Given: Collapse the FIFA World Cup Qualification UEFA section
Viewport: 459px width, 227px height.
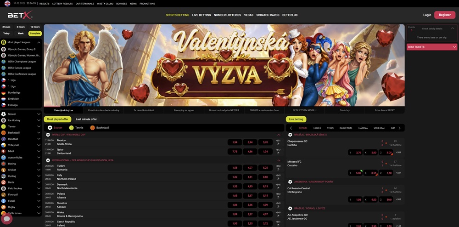Looking at the screenshot, I should pos(279,160).
